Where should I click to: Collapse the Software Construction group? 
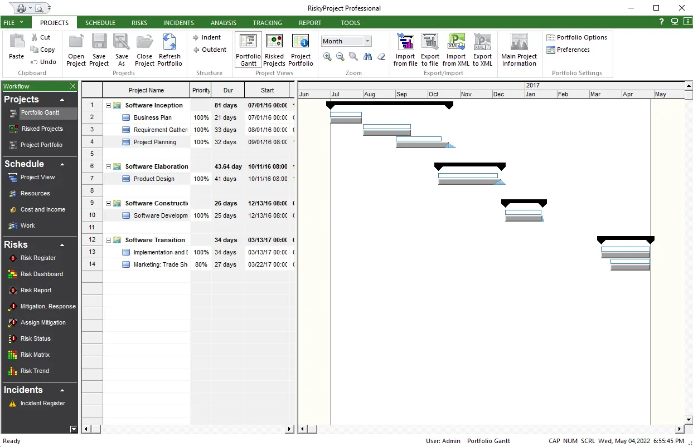coord(108,203)
